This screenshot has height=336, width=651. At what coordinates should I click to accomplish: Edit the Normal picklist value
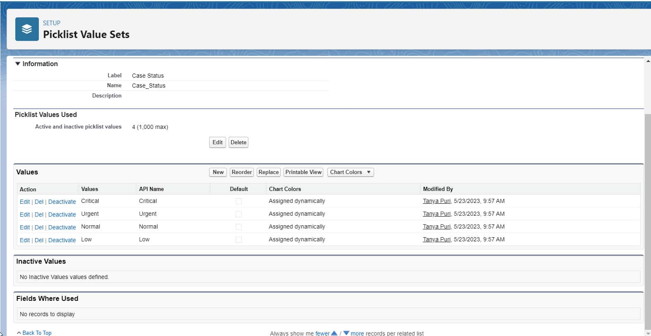click(25, 227)
